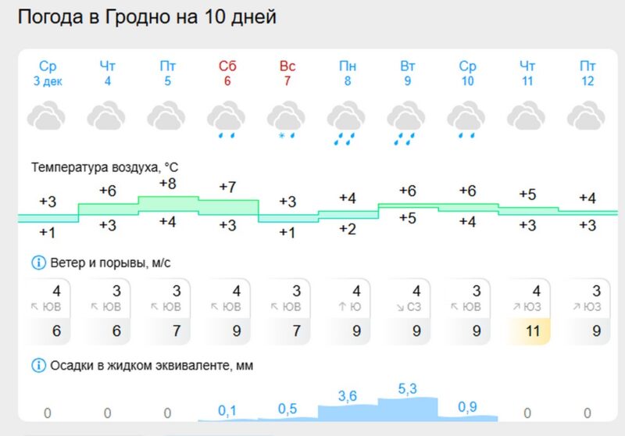Open Sunday 7 forecast day label

pyautogui.click(x=287, y=73)
